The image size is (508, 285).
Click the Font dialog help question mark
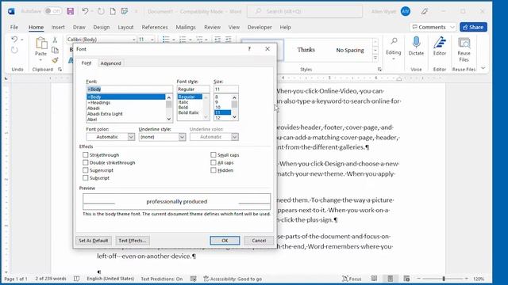(x=249, y=49)
